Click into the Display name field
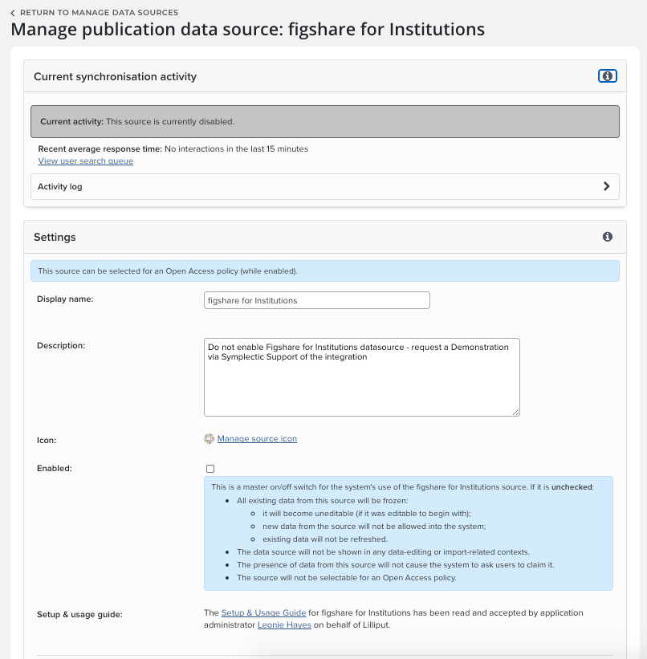Viewport: 647px width, 659px height. [x=317, y=300]
